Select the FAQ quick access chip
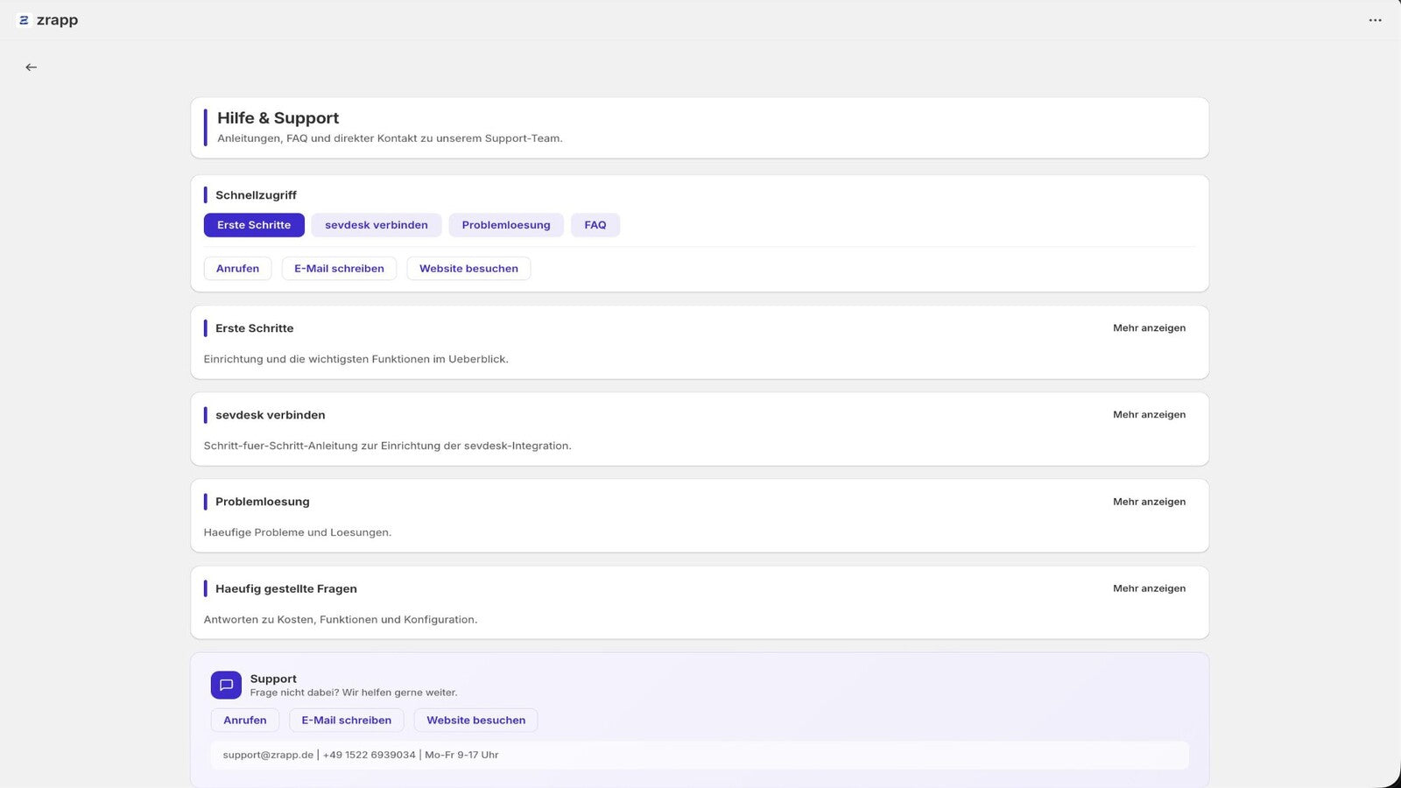This screenshot has height=788, width=1401. point(595,225)
